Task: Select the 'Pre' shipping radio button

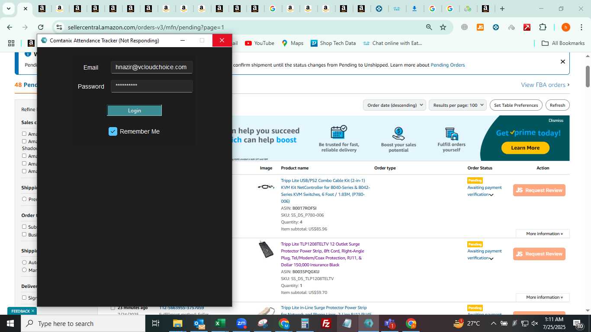Action: coord(24,199)
